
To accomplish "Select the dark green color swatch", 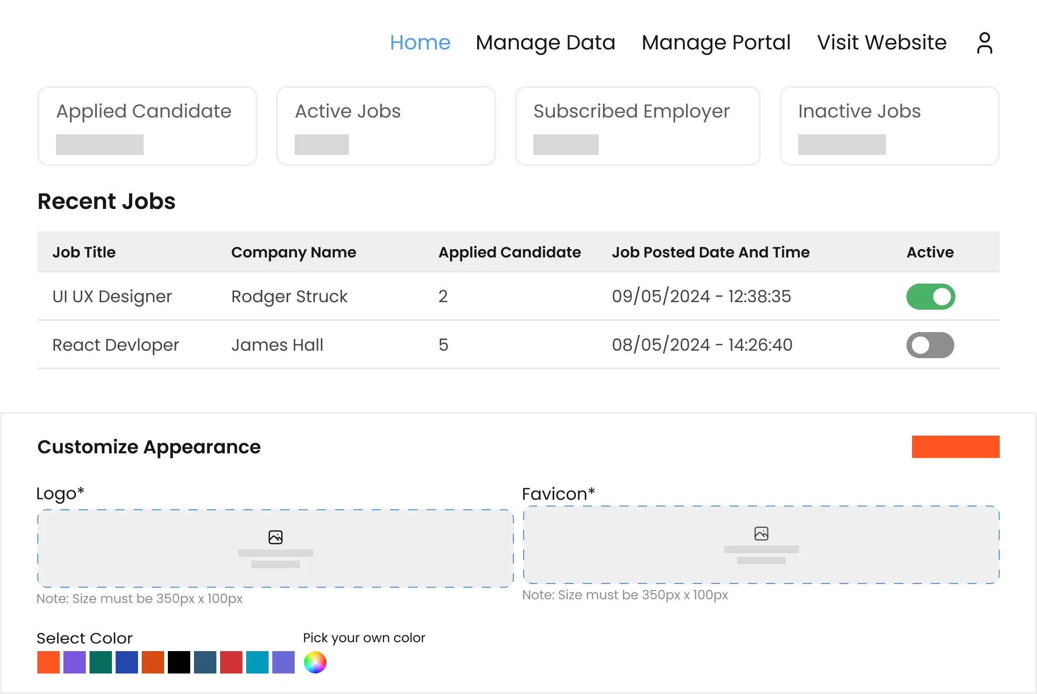I will [101, 662].
